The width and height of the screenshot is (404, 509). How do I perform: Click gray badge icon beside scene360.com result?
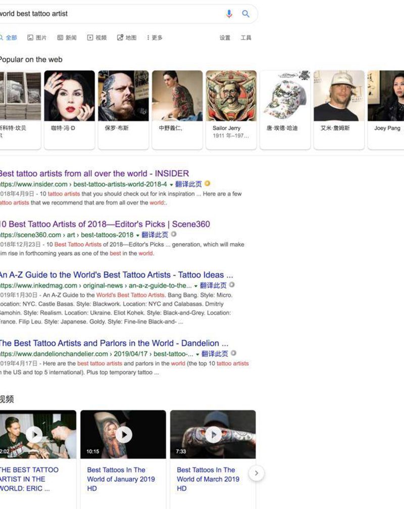[174, 234]
